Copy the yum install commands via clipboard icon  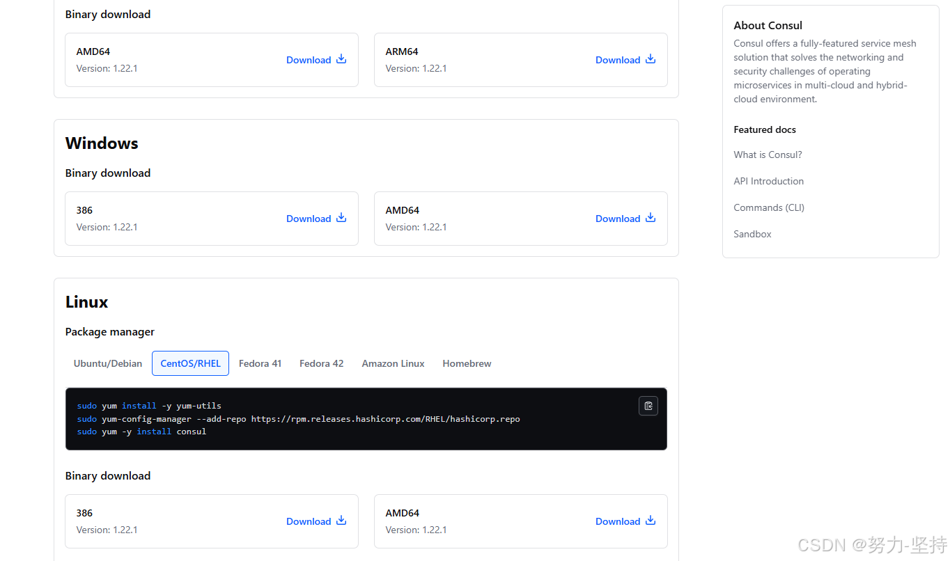point(648,406)
